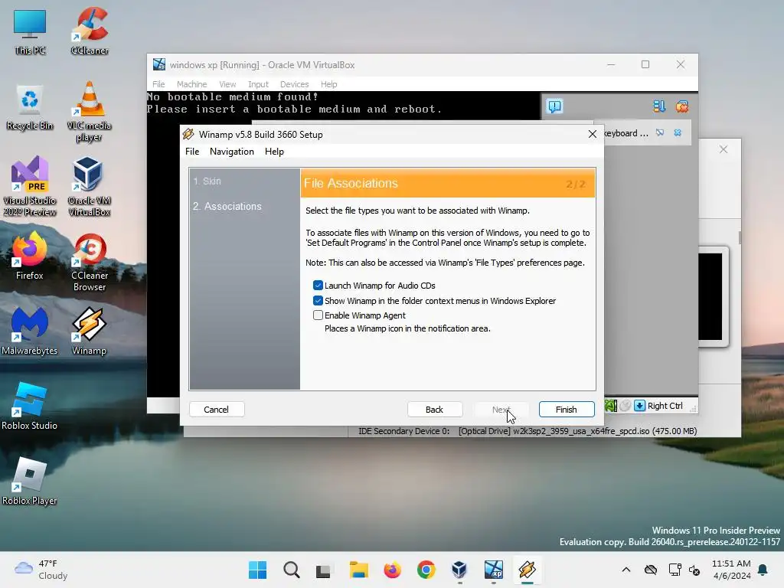Go to the Skin step in sidebar
The width and height of the screenshot is (784, 588).
click(207, 181)
